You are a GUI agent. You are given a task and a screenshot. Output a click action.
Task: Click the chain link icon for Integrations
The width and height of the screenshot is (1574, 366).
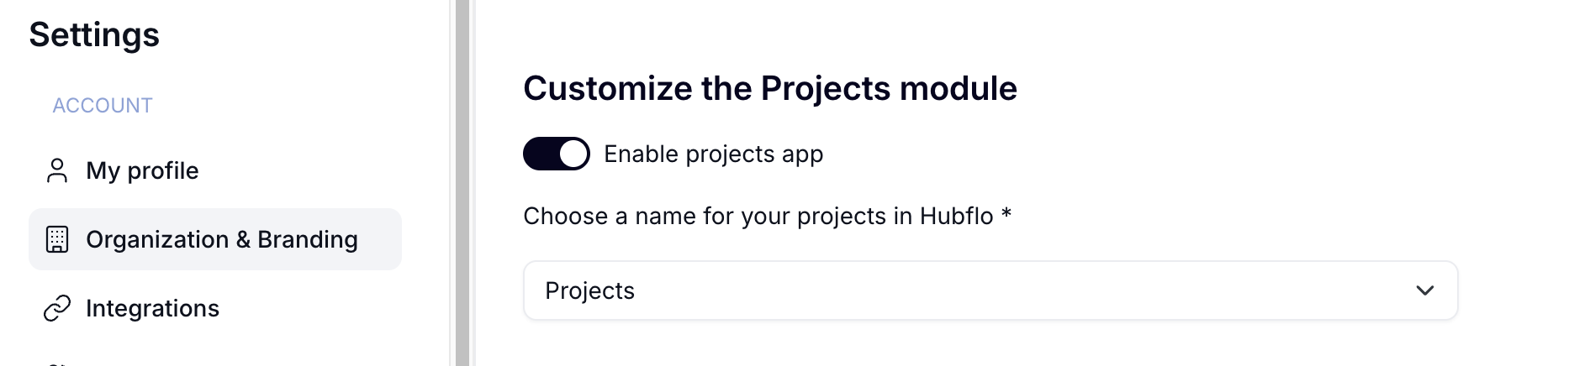coord(57,308)
